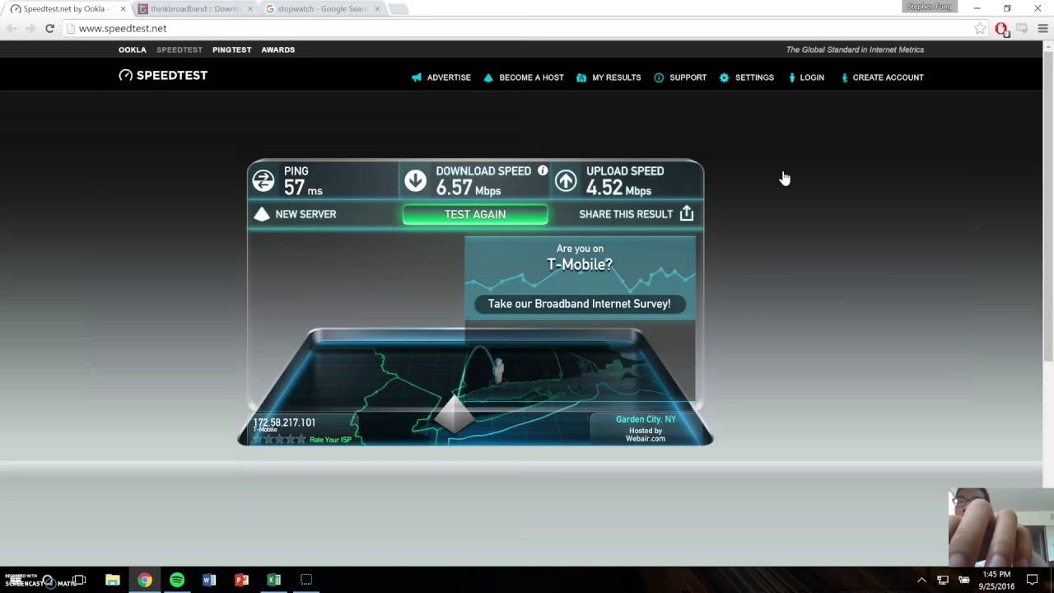Click the taskbar clock showing 1:45 PM
This screenshot has height=593, width=1054.
[996, 580]
